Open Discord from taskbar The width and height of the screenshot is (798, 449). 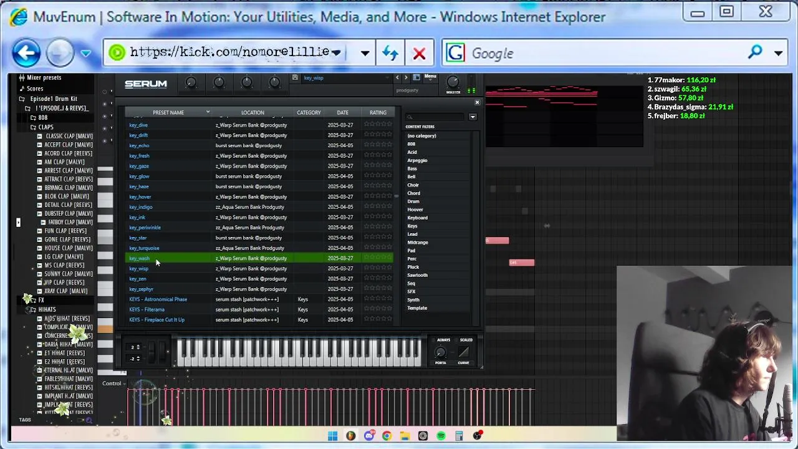[368, 436]
